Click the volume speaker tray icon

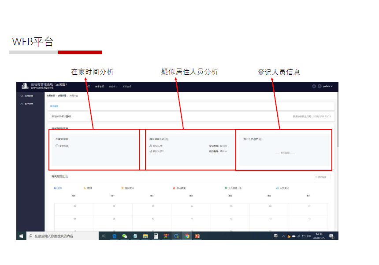[308, 236]
